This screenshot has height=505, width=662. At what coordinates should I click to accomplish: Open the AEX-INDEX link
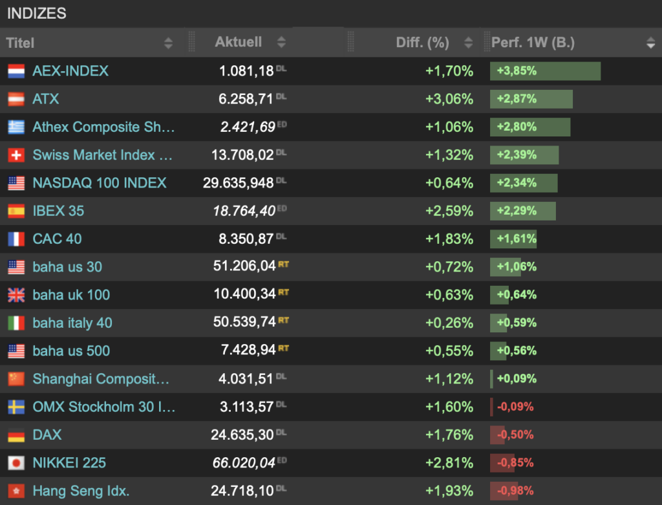[x=70, y=71]
